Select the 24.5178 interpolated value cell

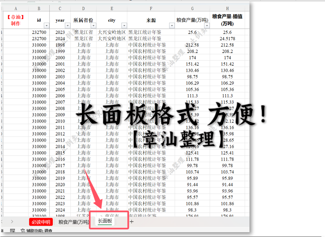click(227, 39)
